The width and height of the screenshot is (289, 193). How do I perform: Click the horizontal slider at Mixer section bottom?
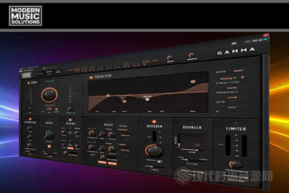49,153
